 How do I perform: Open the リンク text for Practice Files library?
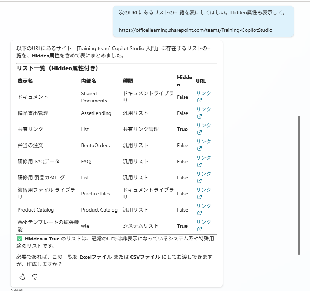click(203, 190)
